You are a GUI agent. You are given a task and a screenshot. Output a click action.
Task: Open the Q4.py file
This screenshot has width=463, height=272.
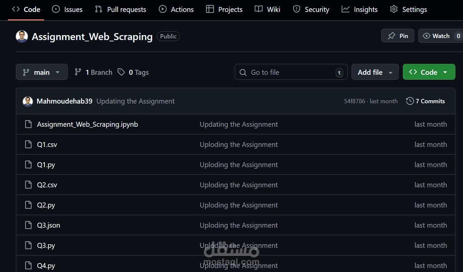tap(46, 266)
